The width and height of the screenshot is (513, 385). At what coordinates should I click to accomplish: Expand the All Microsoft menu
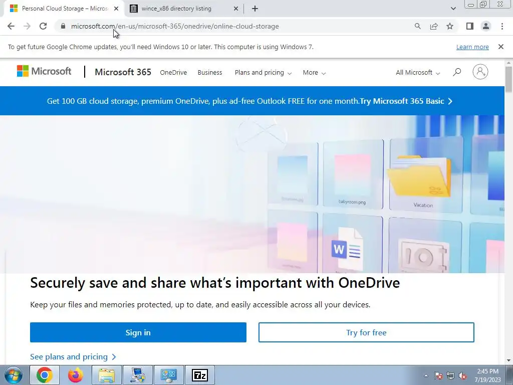coord(418,73)
